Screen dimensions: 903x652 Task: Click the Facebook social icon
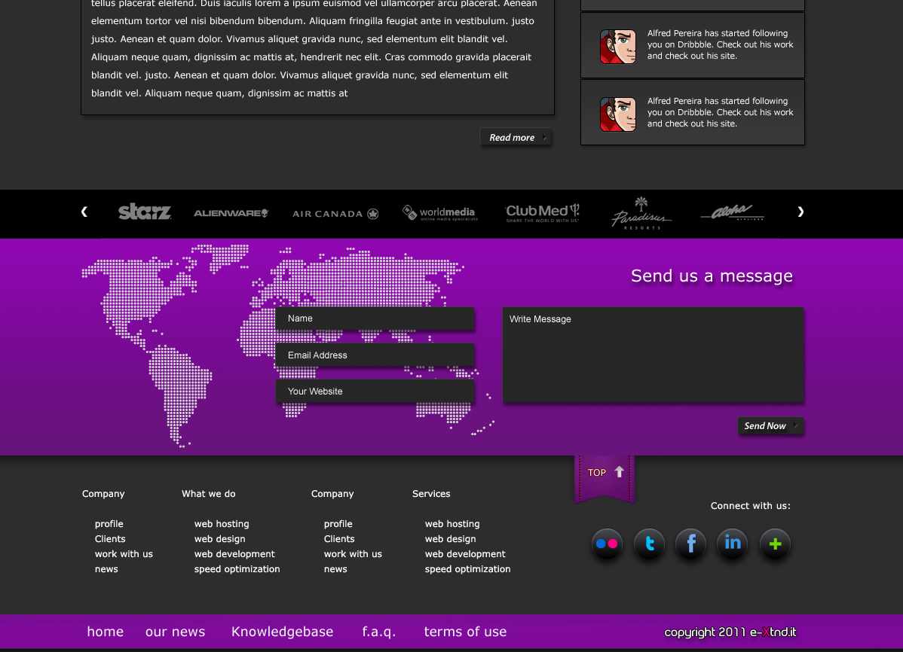[x=690, y=544]
